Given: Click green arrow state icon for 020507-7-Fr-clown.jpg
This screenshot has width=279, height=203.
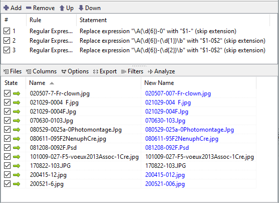Looking at the screenshot, I should coord(17,93).
